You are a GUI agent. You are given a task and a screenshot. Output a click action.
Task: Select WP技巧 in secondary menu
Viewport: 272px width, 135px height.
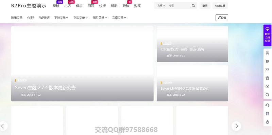pos(44,18)
